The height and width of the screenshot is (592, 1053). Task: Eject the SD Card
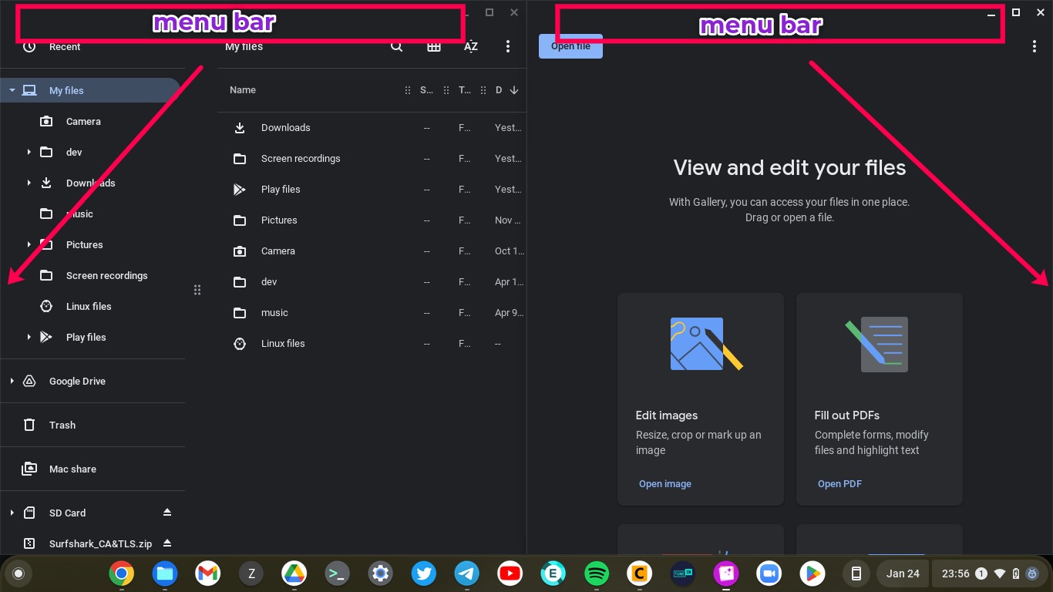tap(168, 513)
